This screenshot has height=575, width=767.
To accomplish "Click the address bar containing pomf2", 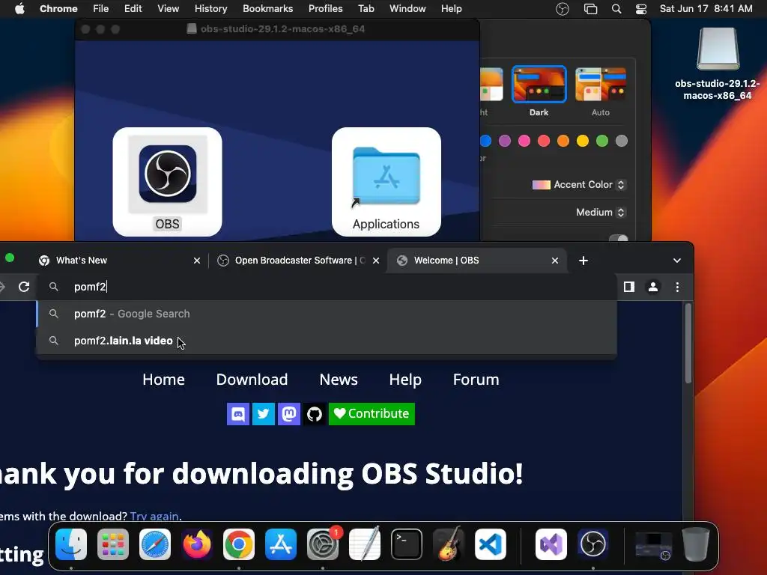I will click(x=327, y=287).
